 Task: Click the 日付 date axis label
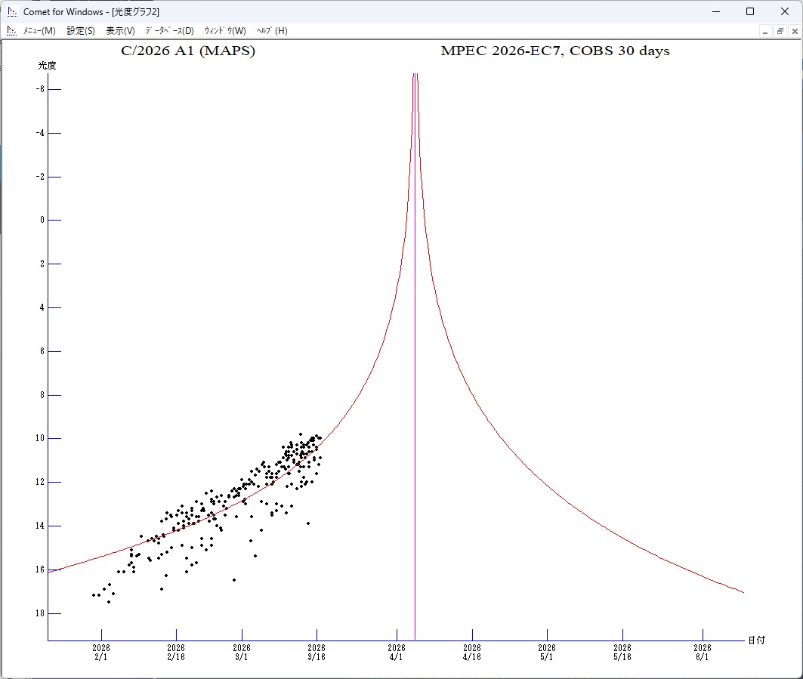[x=756, y=640]
